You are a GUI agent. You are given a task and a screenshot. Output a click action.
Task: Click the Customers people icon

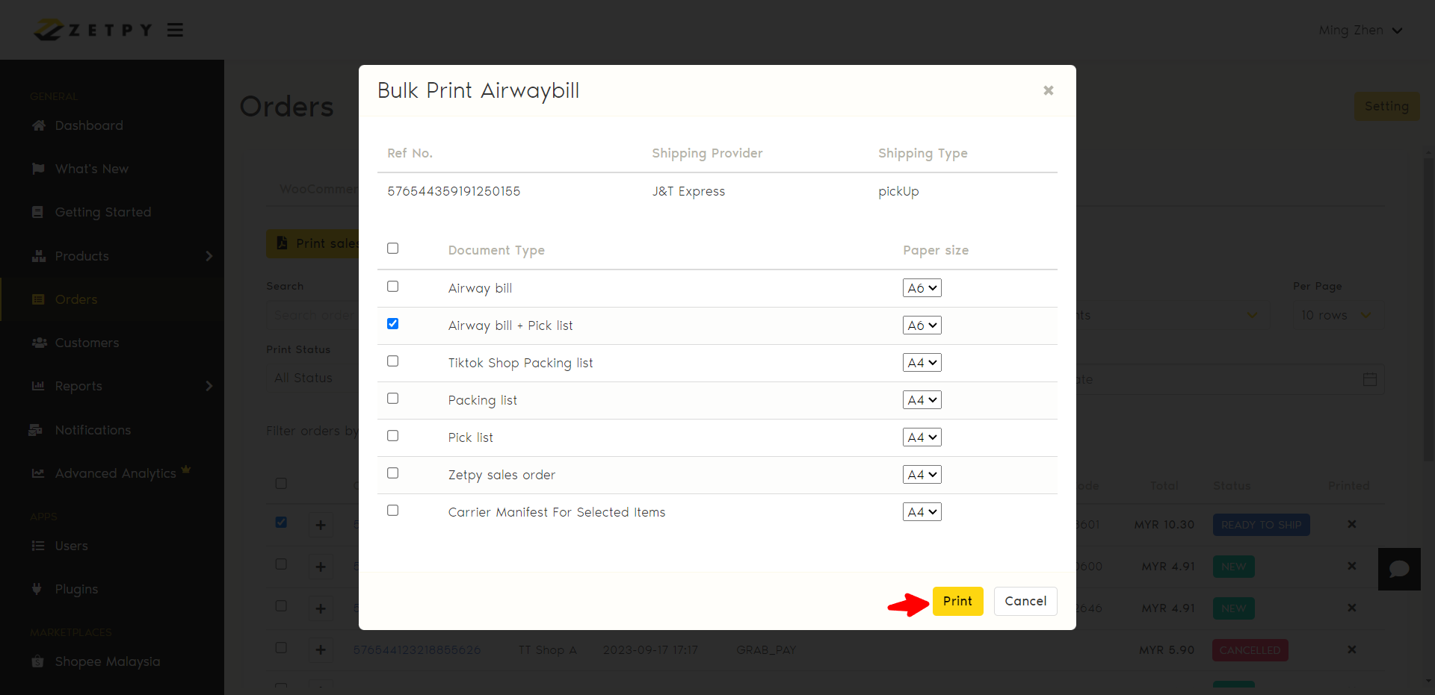[39, 343]
